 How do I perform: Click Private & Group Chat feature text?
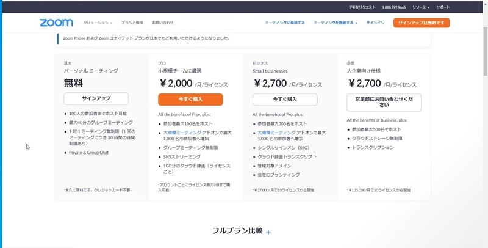pyautogui.click(x=88, y=153)
